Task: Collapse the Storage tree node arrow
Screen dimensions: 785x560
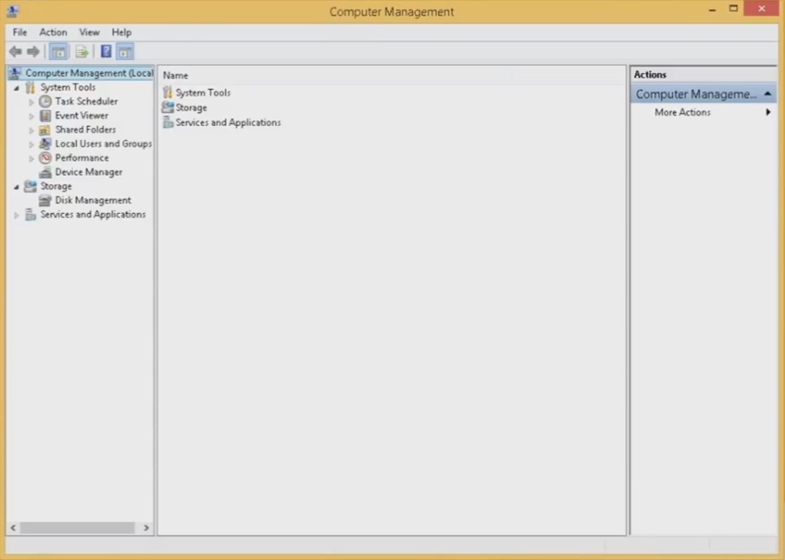Action: pos(17,187)
